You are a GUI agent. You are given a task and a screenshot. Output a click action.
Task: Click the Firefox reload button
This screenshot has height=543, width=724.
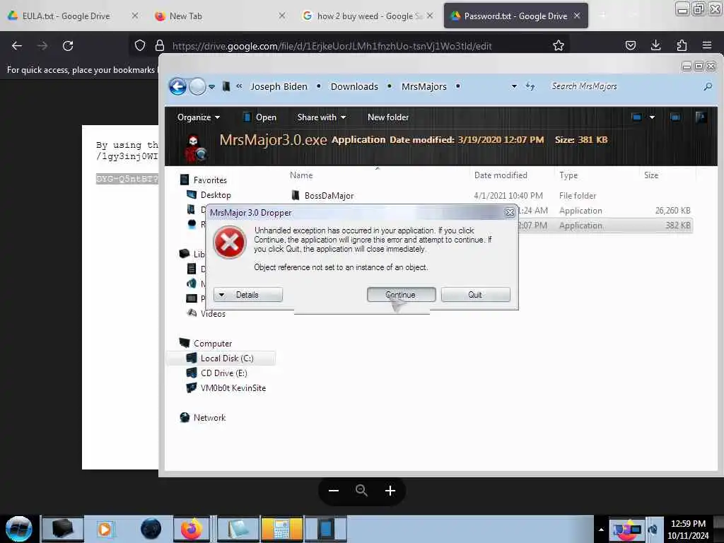pyautogui.click(x=68, y=46)
